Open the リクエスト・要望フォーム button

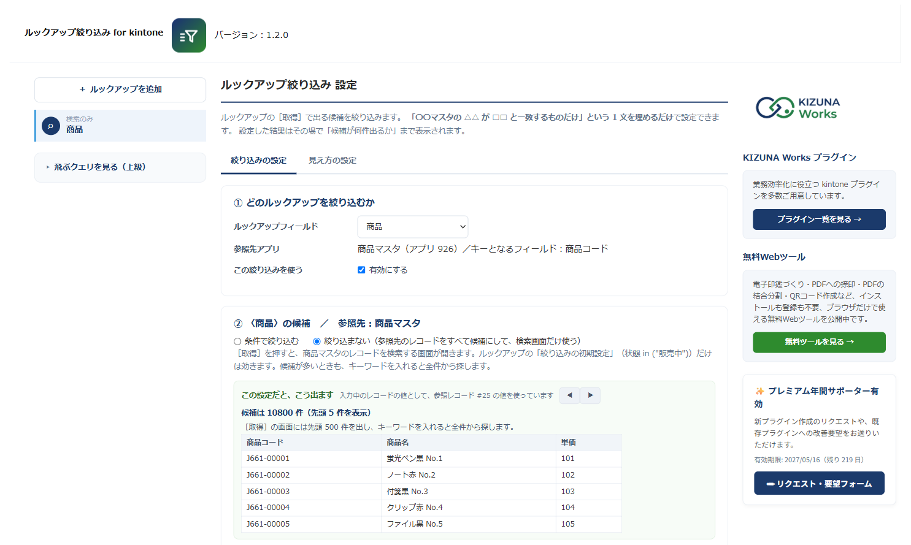point(819,483)
